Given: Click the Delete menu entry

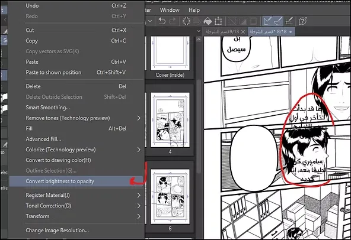Looking at the screenshot, I should coord(76,86).
